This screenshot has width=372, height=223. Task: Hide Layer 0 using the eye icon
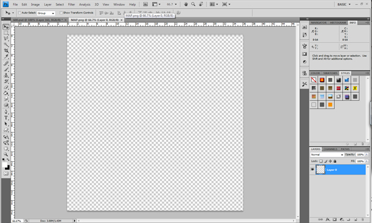click(312, 170)
